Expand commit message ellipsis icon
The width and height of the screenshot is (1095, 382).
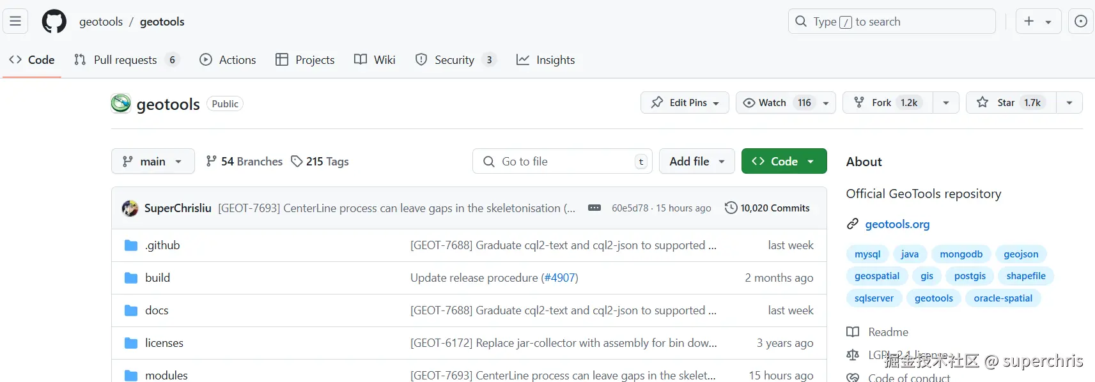[x=594, y=208]
